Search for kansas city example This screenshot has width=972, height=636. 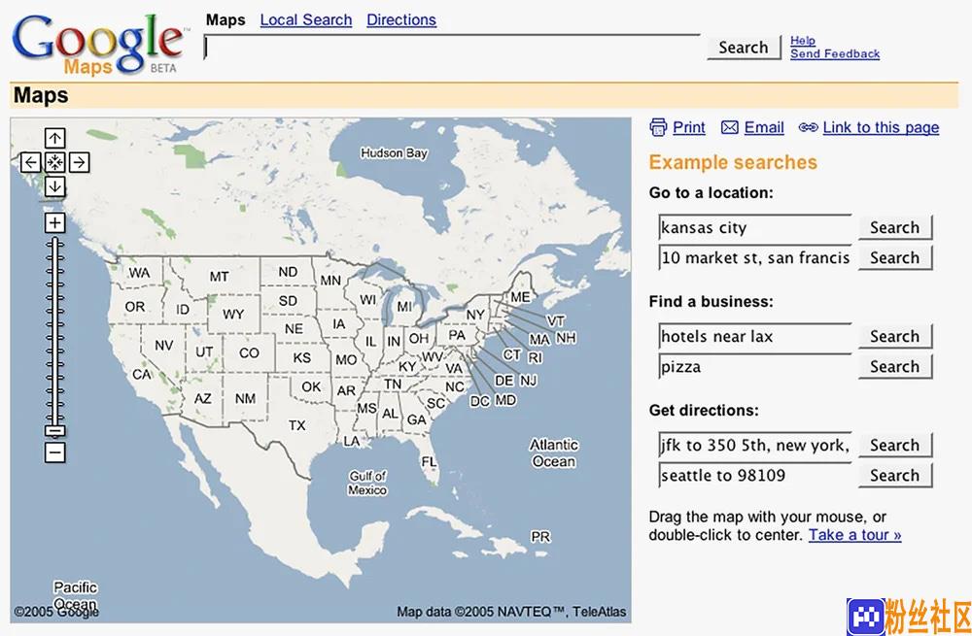tap(895, 227)
